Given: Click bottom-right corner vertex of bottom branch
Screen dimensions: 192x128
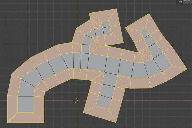Looking at the screenshot, I should point(117,122).
